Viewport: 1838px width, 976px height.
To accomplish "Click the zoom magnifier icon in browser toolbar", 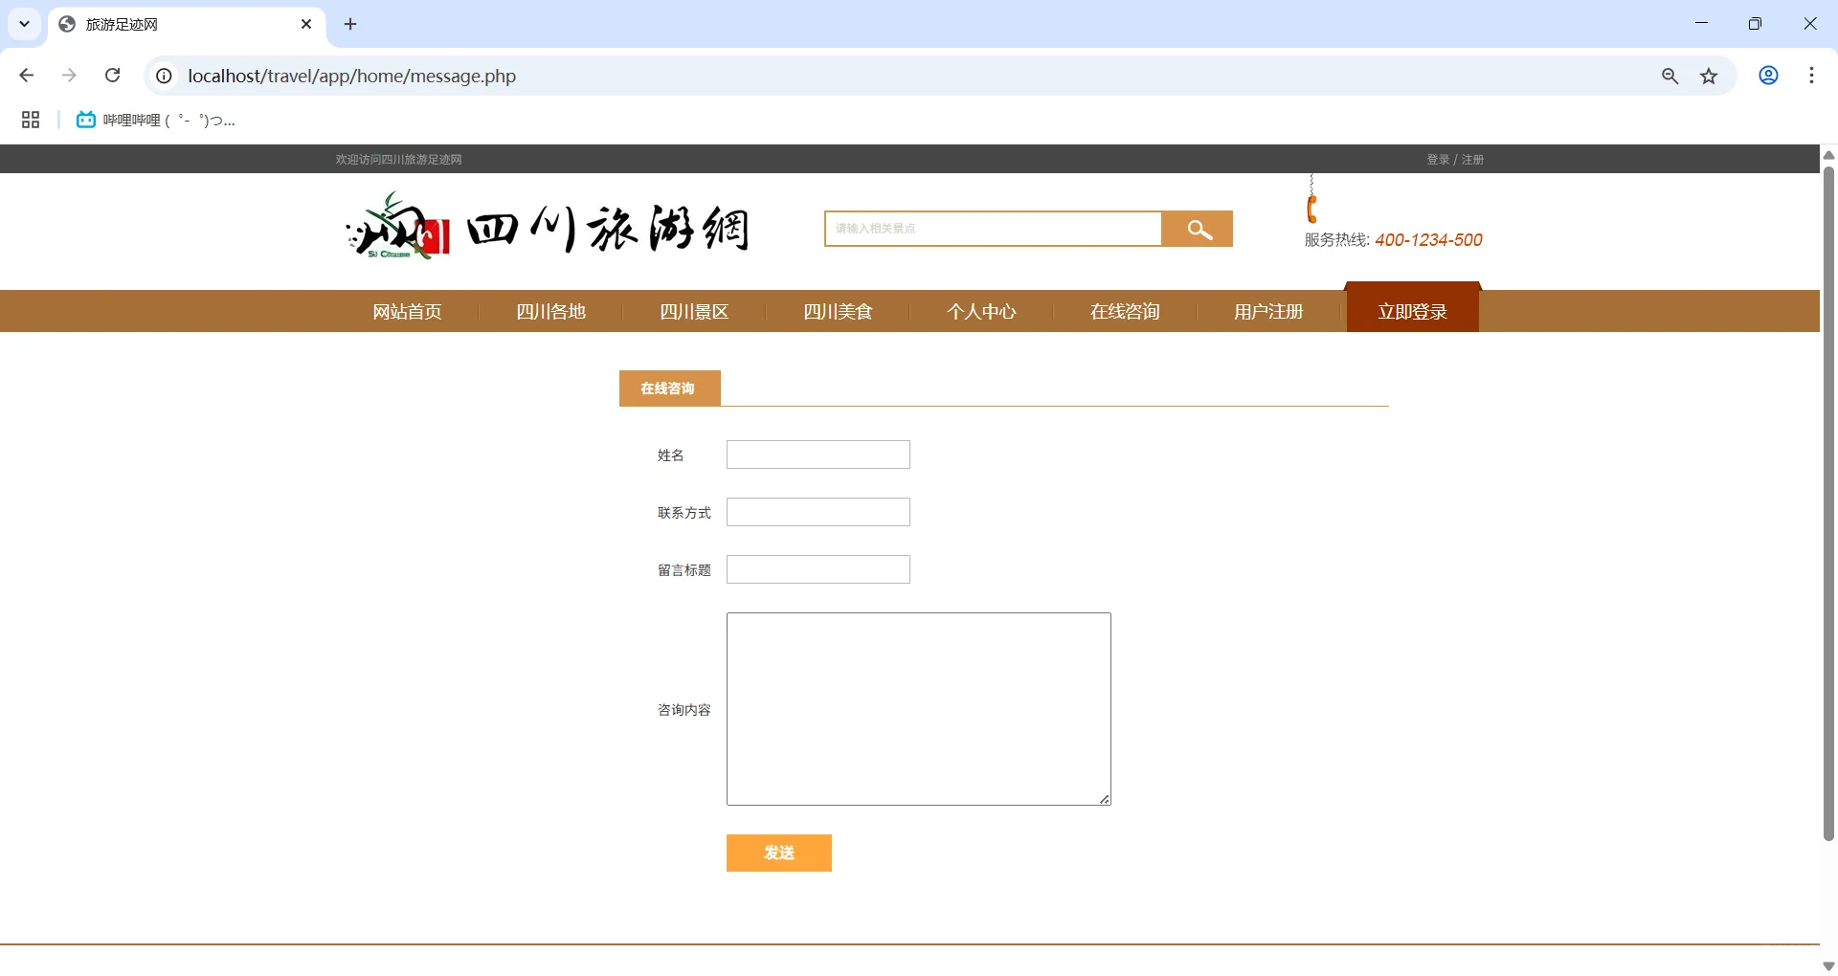I will pos(1670,76).
